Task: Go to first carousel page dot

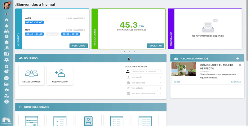Action: click(x=125, y=52)
